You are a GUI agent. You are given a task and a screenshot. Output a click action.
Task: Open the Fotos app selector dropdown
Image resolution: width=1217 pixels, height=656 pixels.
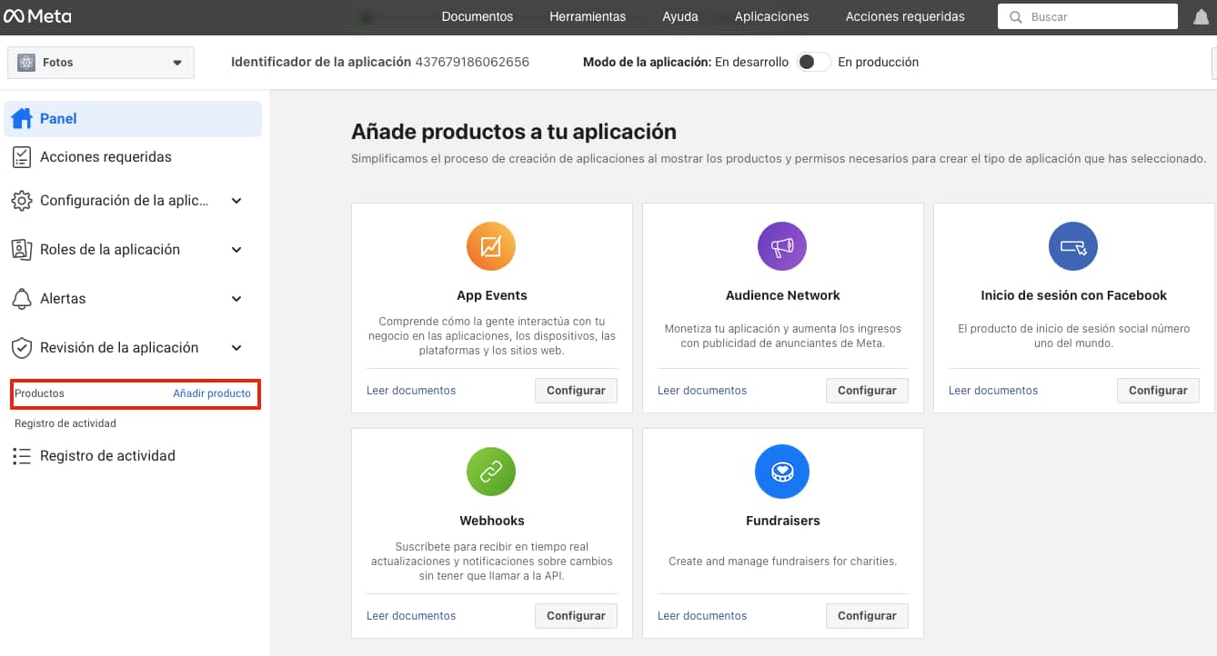tap(100, 63)
